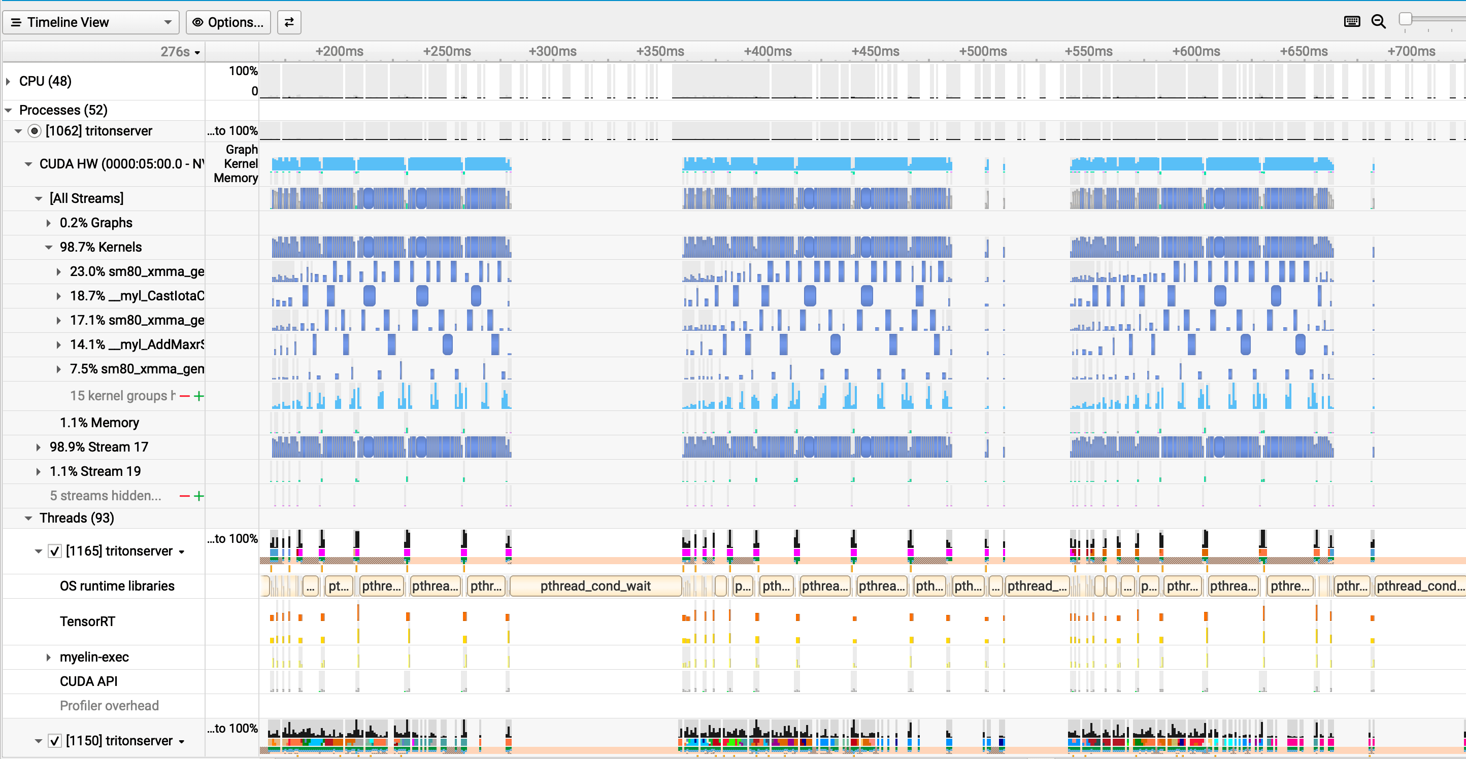Click the swap arrows toolbar button

tap(289, 22)
